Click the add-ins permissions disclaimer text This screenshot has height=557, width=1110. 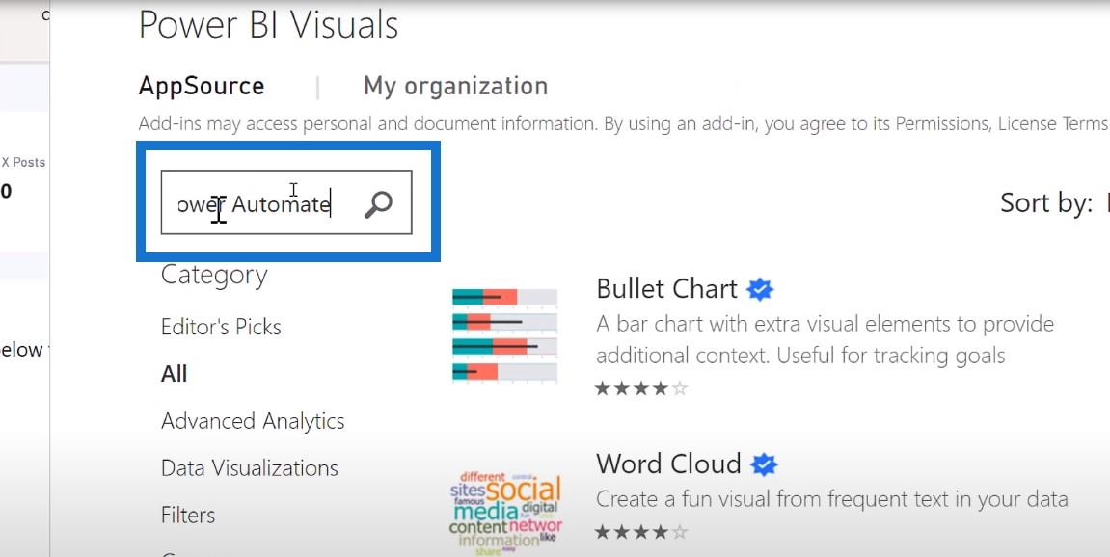[624, 124]
